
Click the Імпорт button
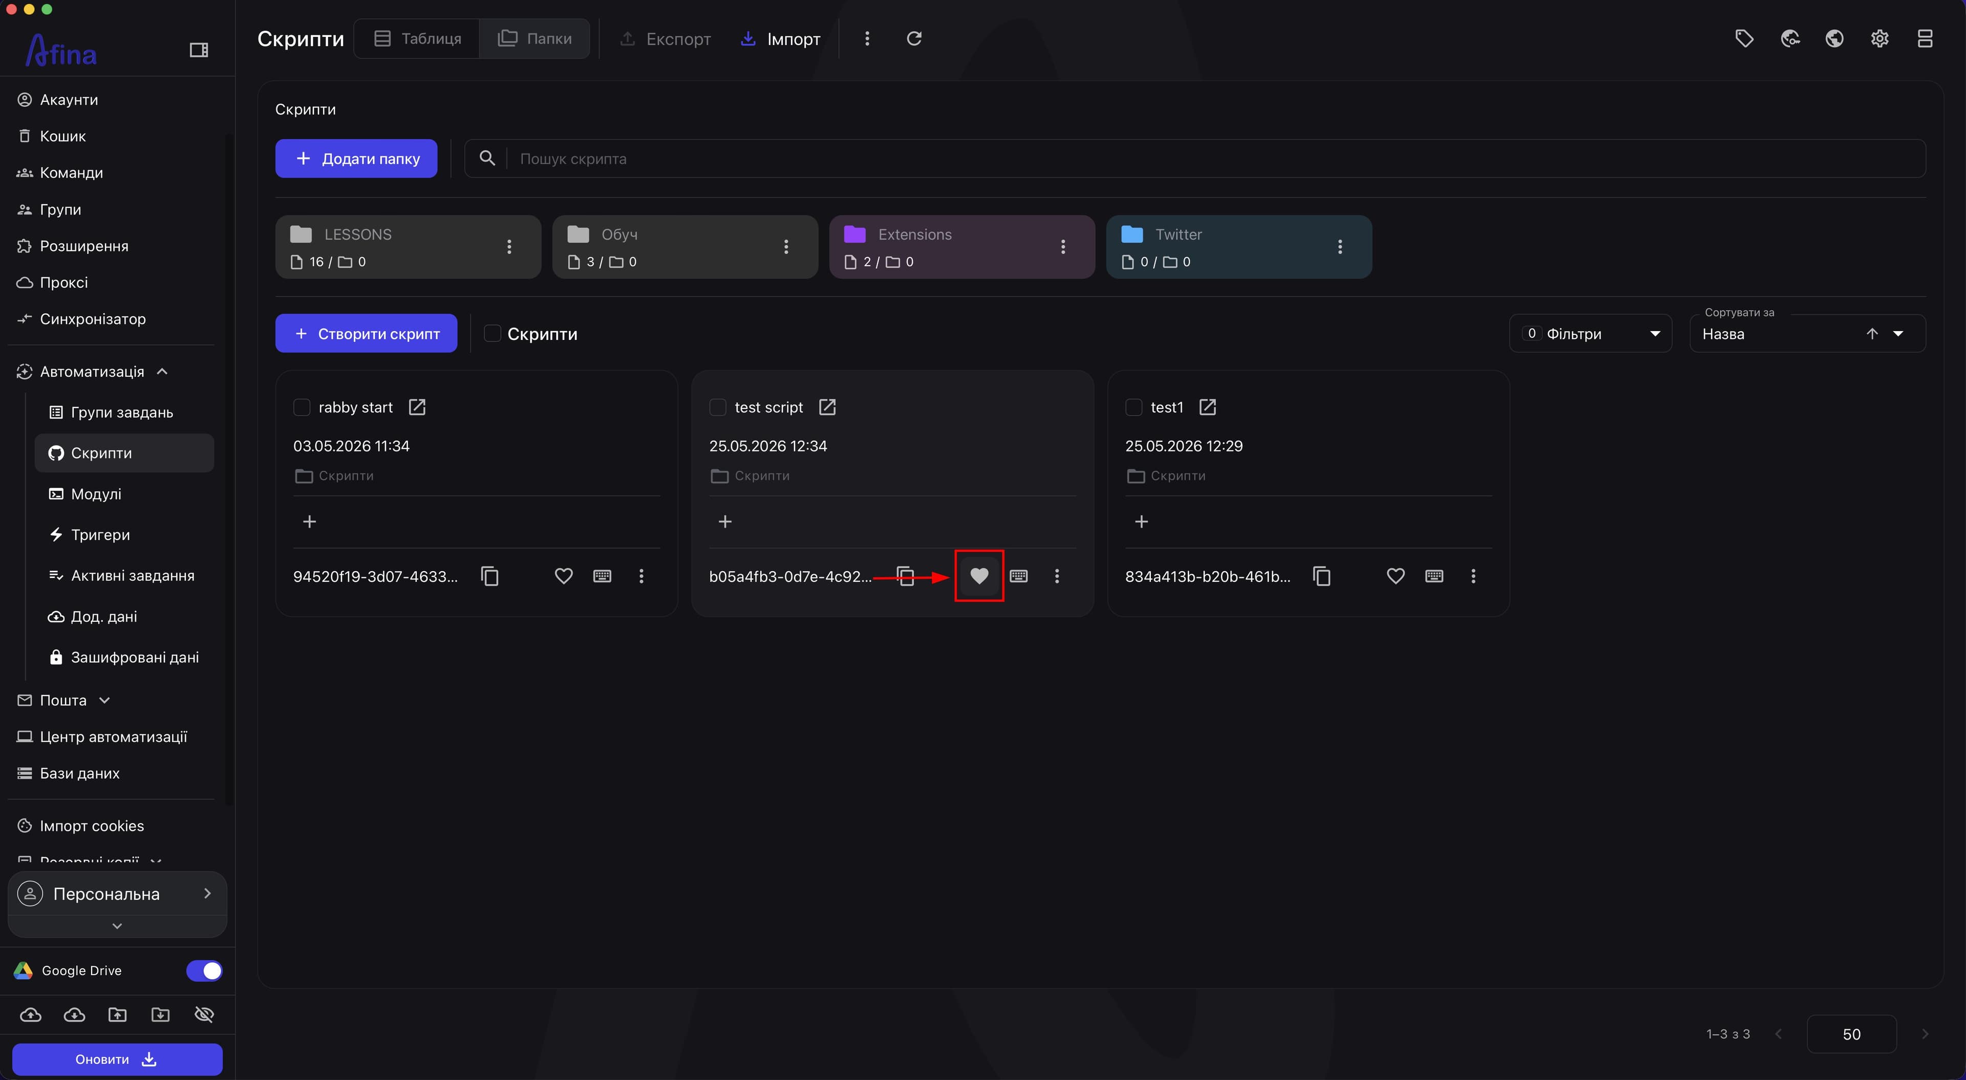[780, 38]
